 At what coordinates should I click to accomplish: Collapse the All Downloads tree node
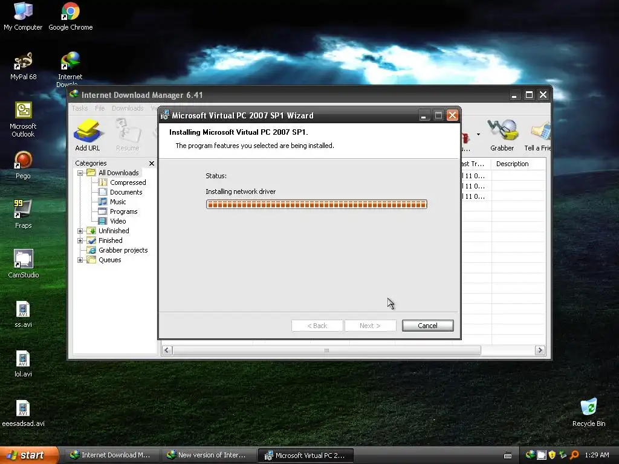(80, 173)
